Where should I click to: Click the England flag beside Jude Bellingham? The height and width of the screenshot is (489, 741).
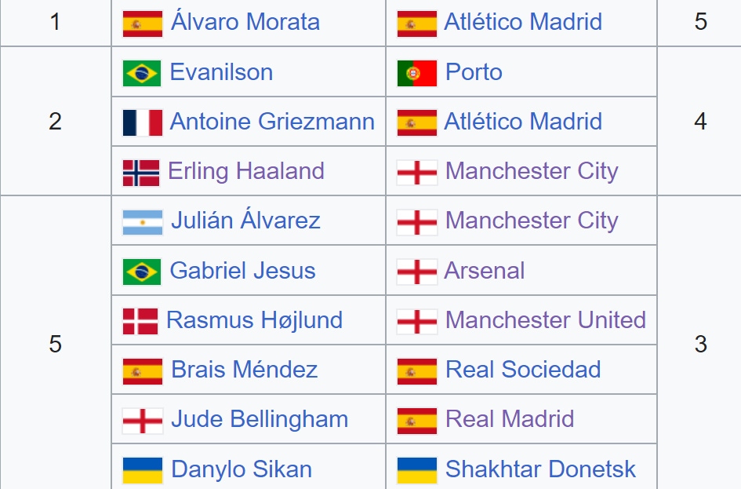(x=142, y=420)
